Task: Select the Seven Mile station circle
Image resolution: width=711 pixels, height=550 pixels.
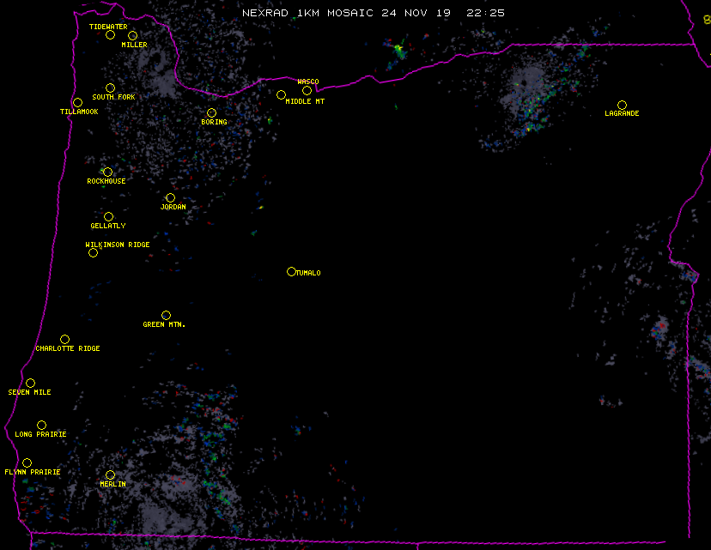Action: point(30,383)
